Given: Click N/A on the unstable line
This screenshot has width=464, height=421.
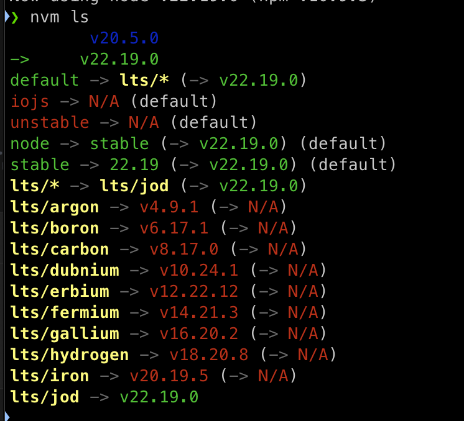Looking at the screenshot, I should [x=144, y=122].
